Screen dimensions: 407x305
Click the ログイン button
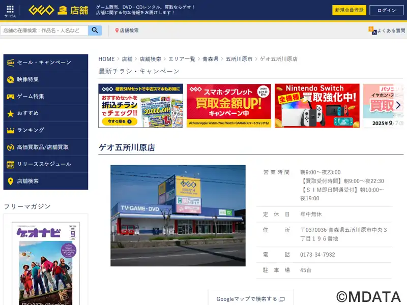387,10
